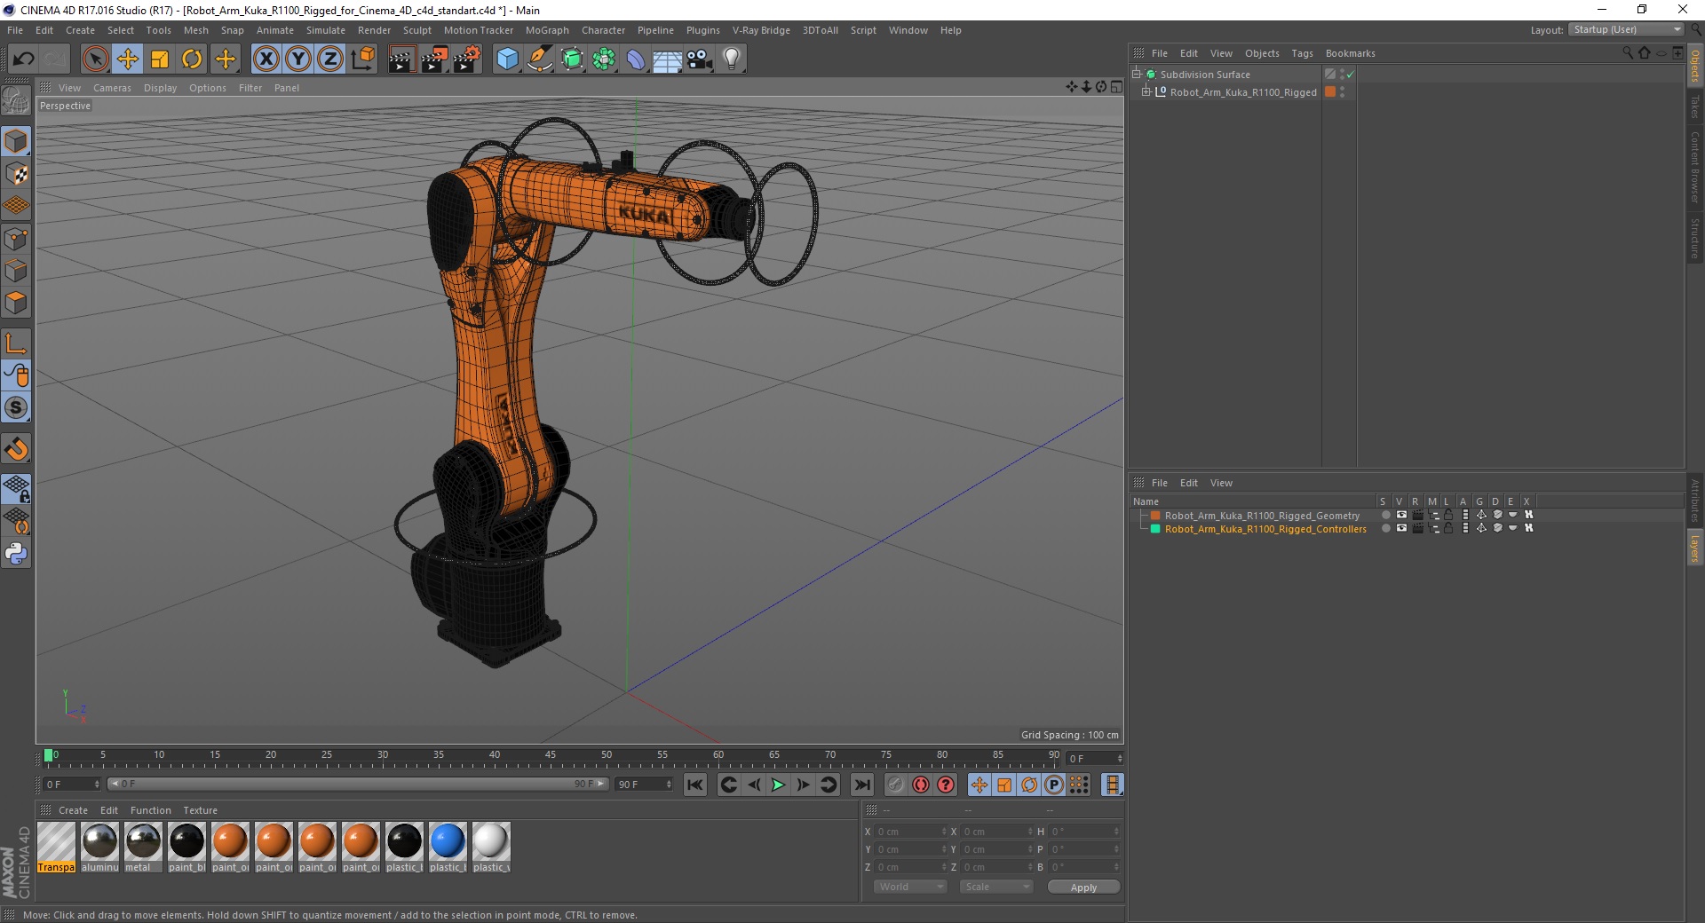Screen dimensions: 1705x923
Task: Click the Python icon in left toolbar
Action: coord(16,554)
